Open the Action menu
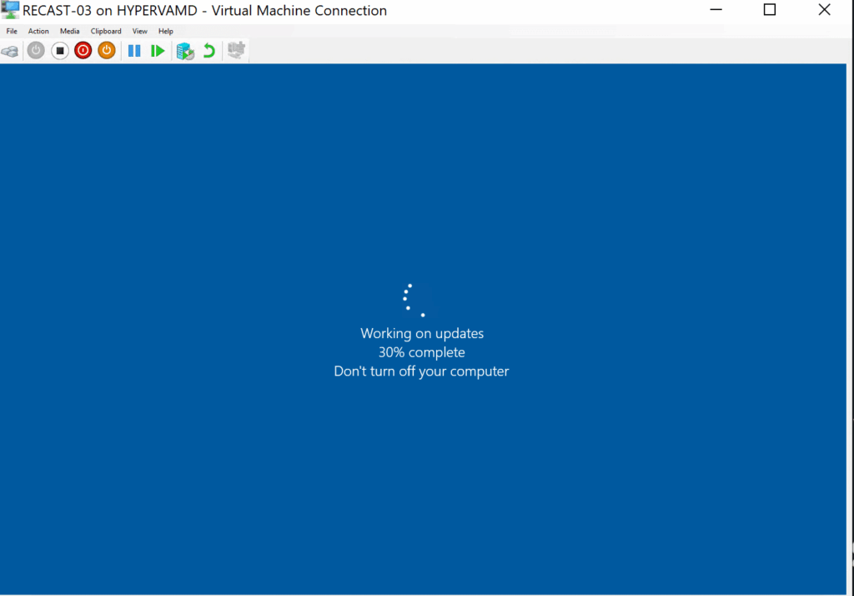 coord(38,31)
